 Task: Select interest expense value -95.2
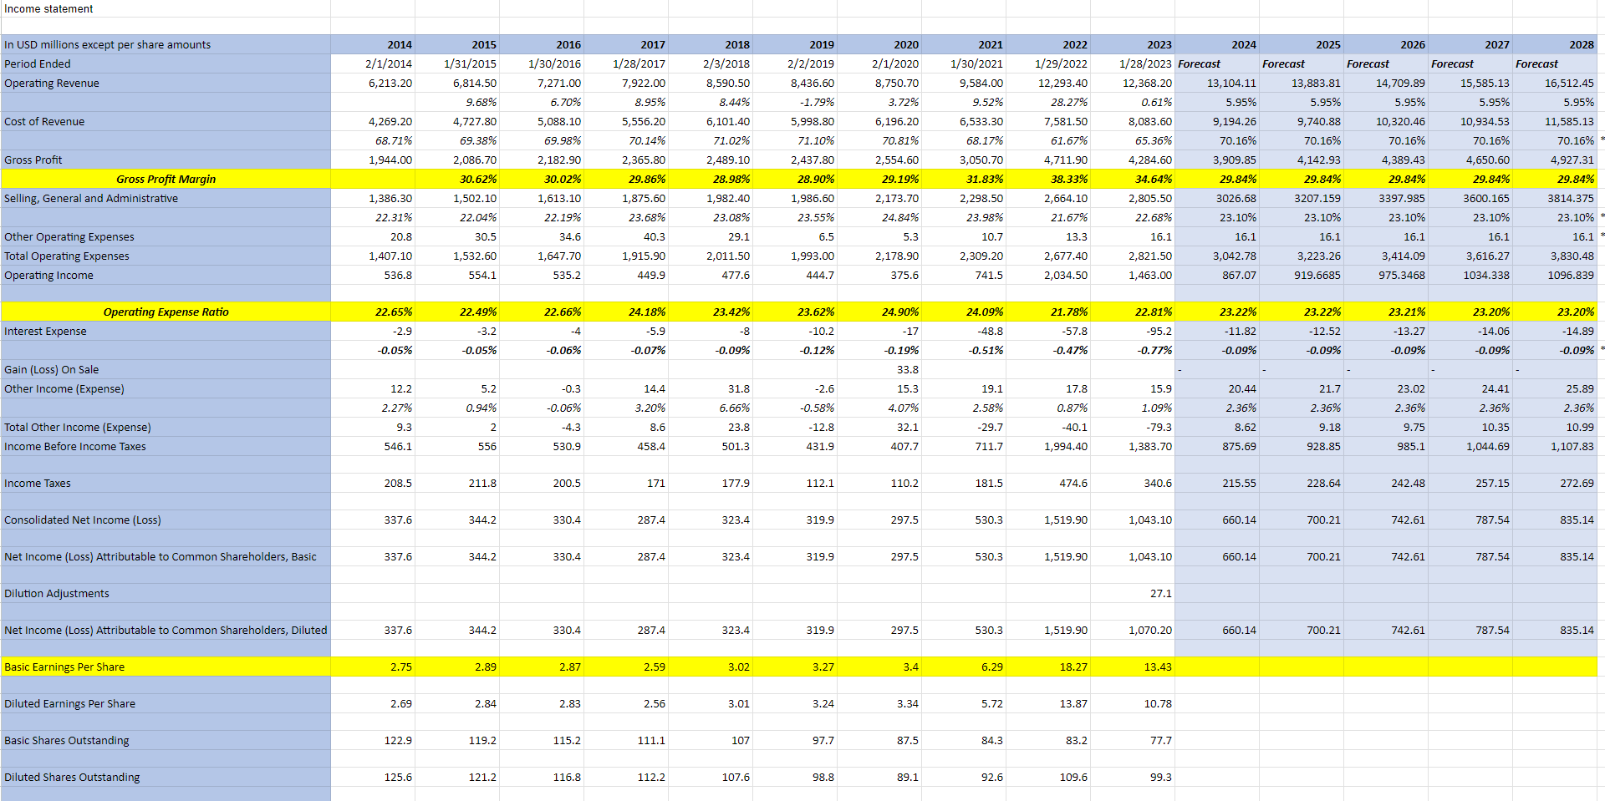1133,332
